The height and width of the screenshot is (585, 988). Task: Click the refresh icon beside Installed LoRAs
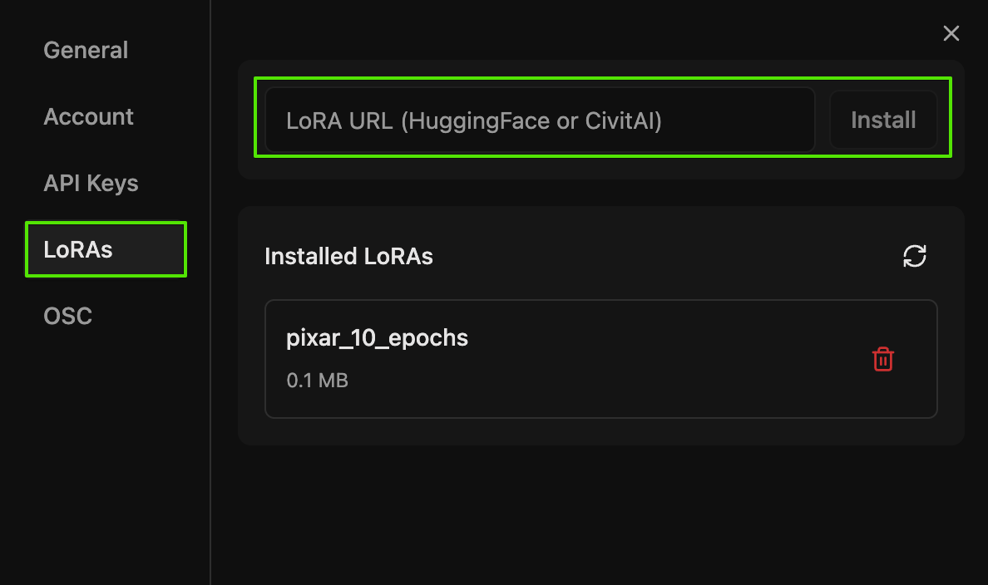click(915, 256)
